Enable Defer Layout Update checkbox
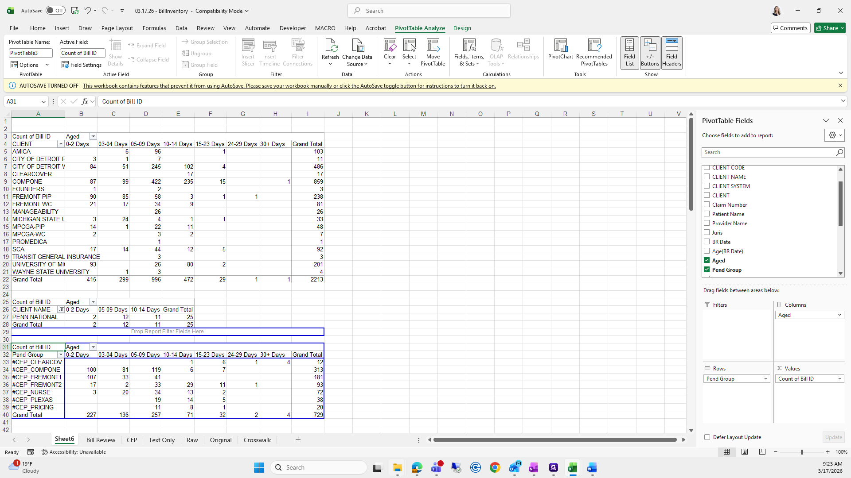Viewport: 851px width, 478px height. click(x=707, y=437)
